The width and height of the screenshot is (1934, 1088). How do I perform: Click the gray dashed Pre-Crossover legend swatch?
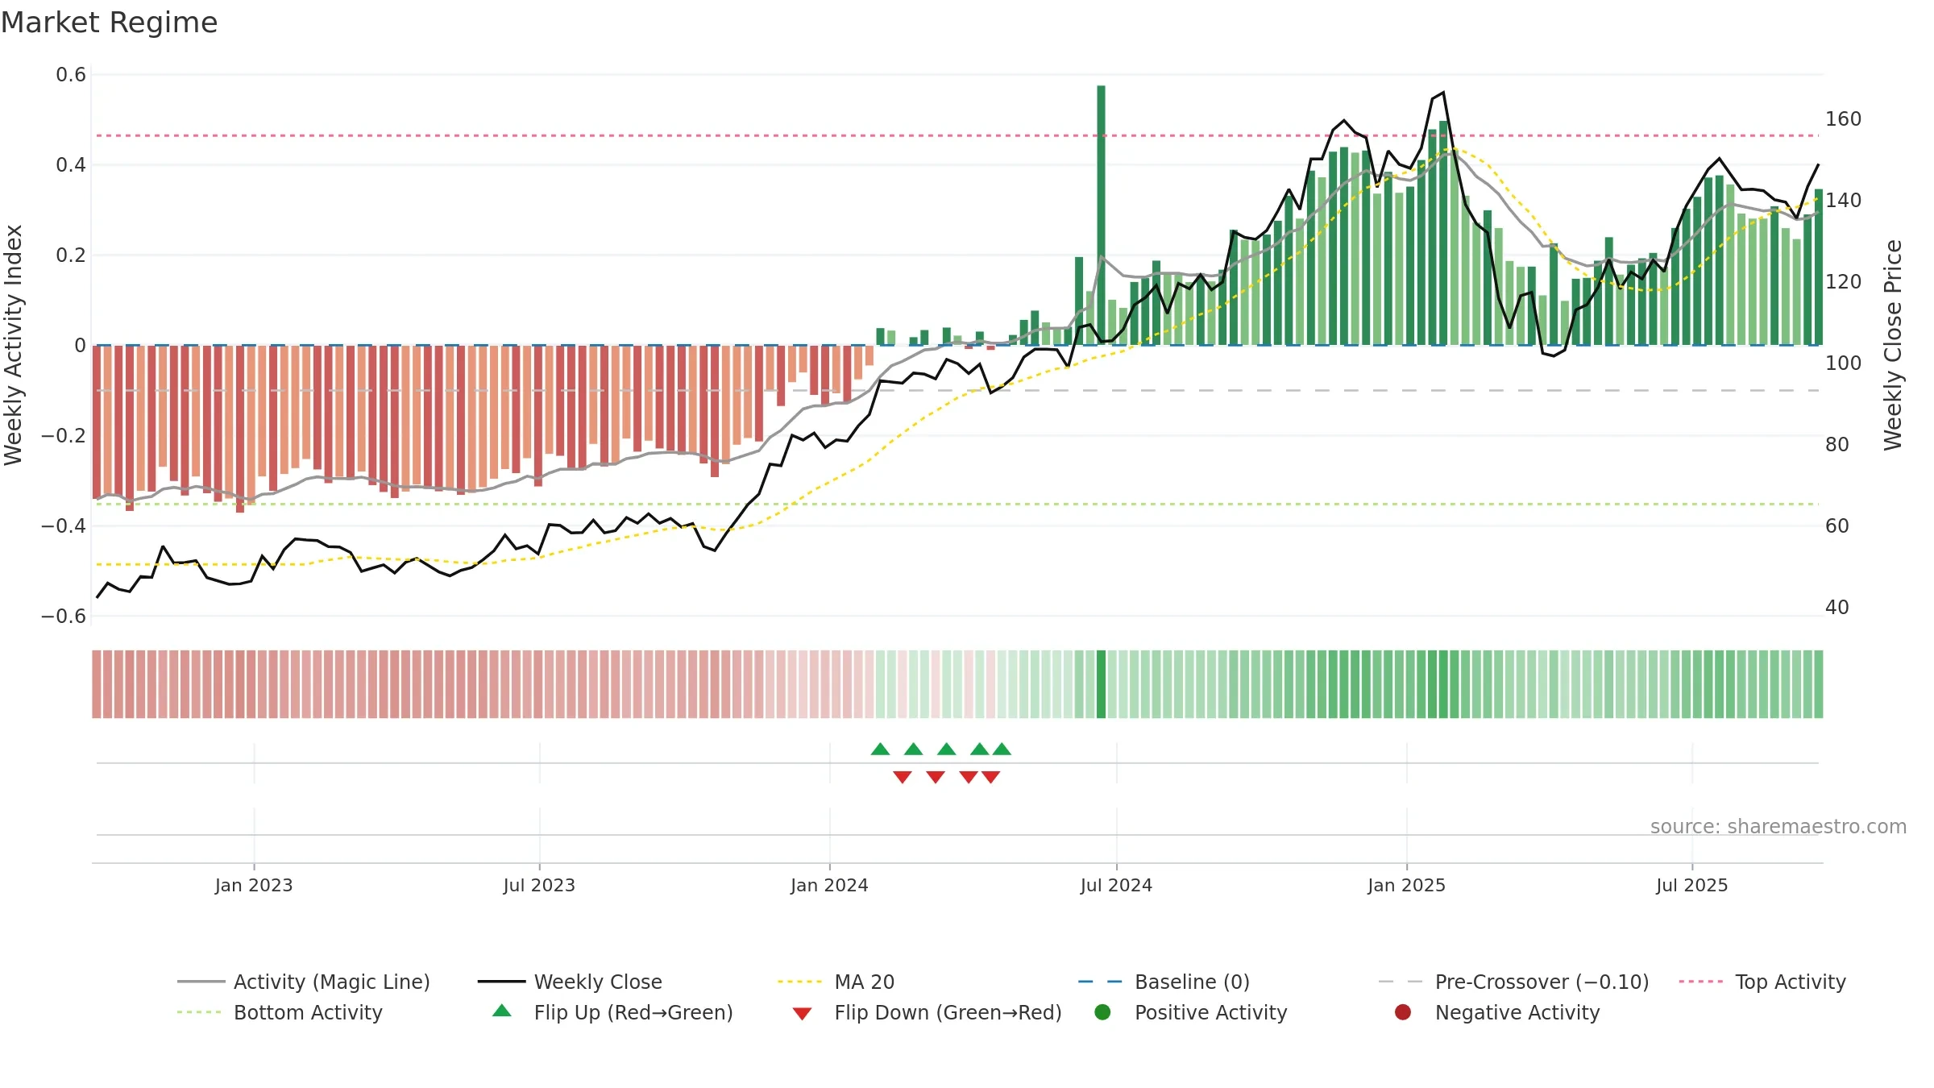coord(1401,982)
